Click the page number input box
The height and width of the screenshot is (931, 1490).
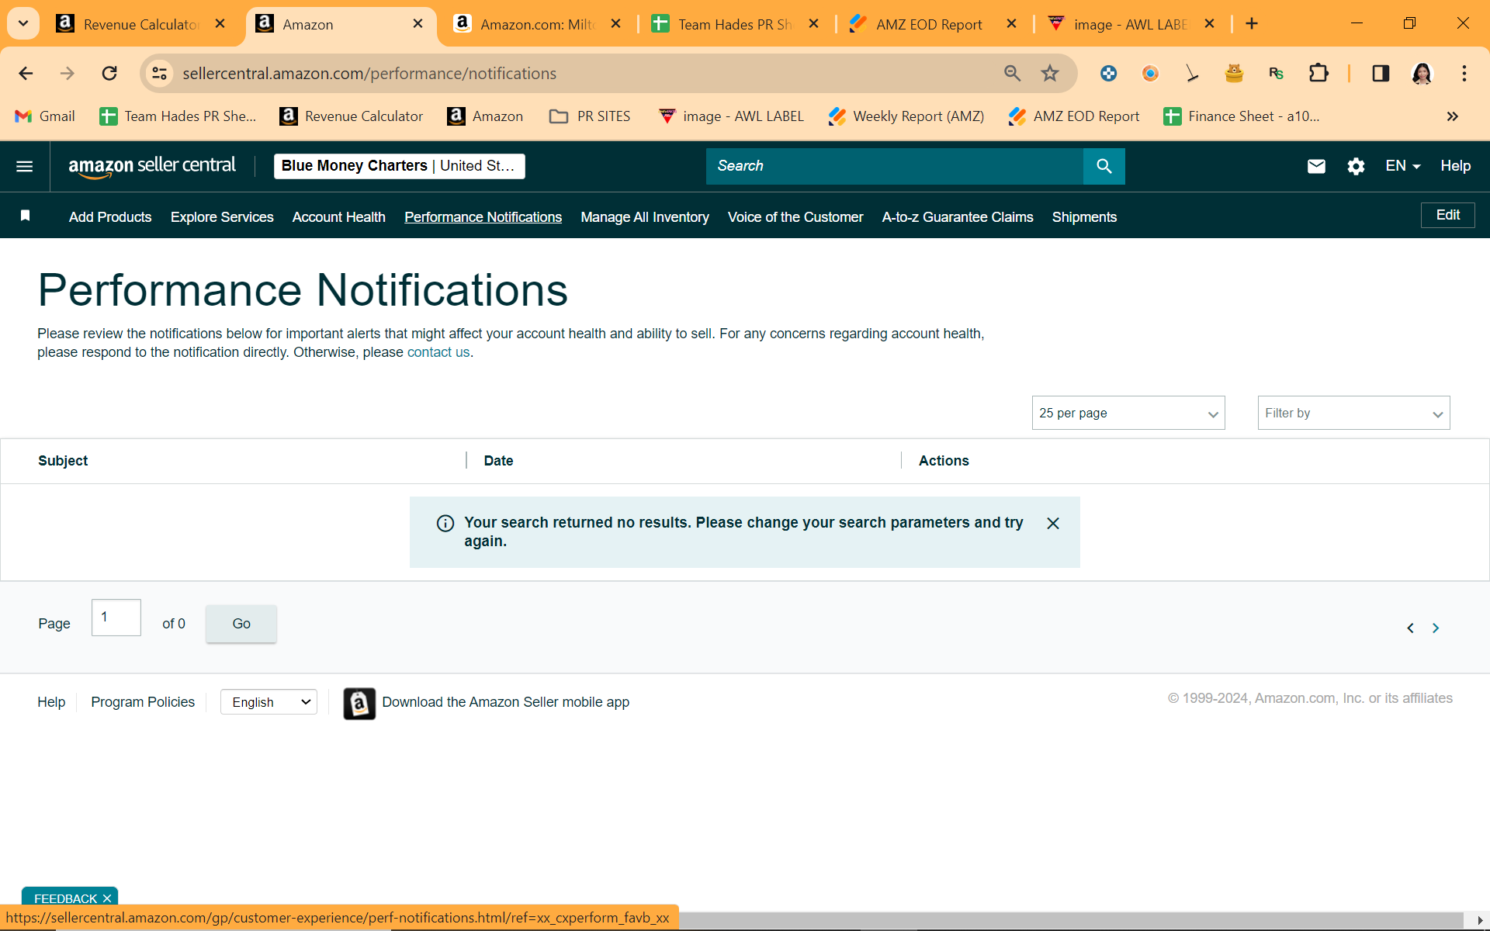click(x=116, y=618)
